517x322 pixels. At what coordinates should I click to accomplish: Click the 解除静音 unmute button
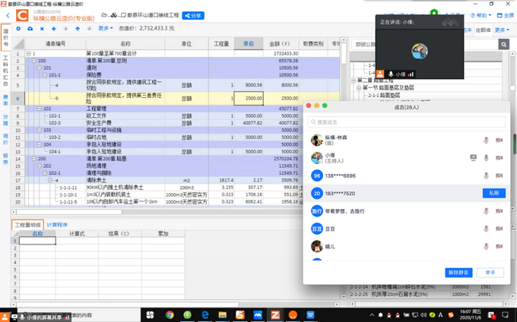[x=458, y=273]
